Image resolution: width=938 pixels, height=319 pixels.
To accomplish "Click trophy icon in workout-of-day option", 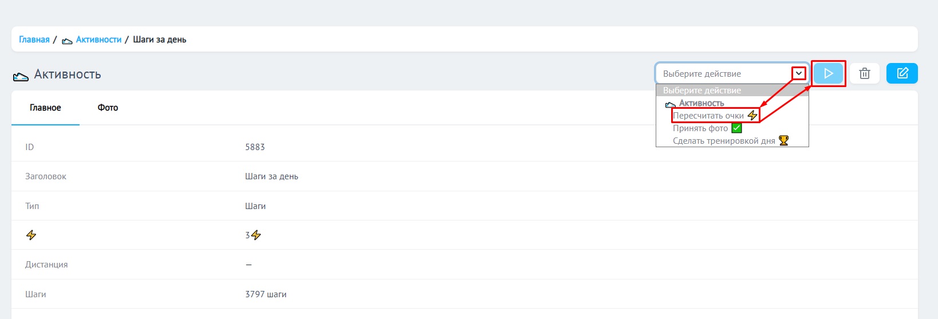I will coord(783,140).
